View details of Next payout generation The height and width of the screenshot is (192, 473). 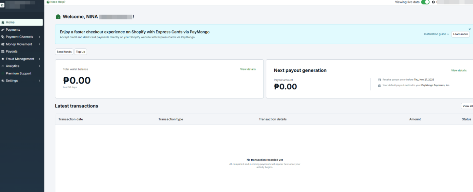(x=459, y=71)
